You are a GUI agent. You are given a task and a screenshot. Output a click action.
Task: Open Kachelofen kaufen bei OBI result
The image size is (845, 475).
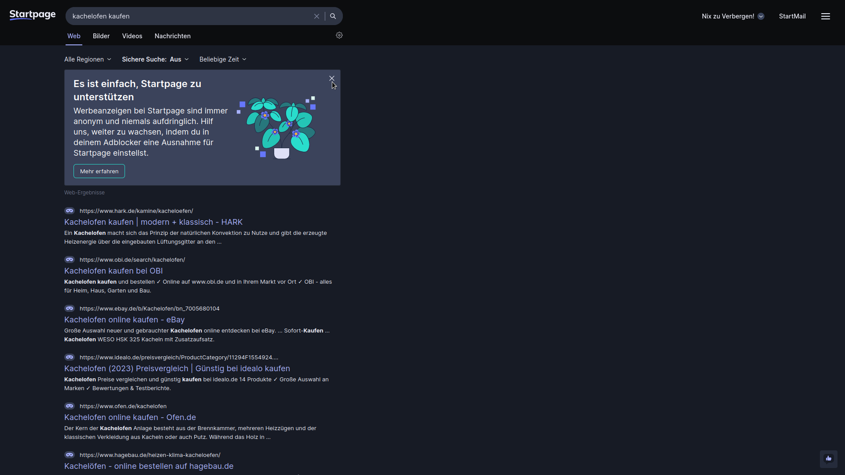114,271
